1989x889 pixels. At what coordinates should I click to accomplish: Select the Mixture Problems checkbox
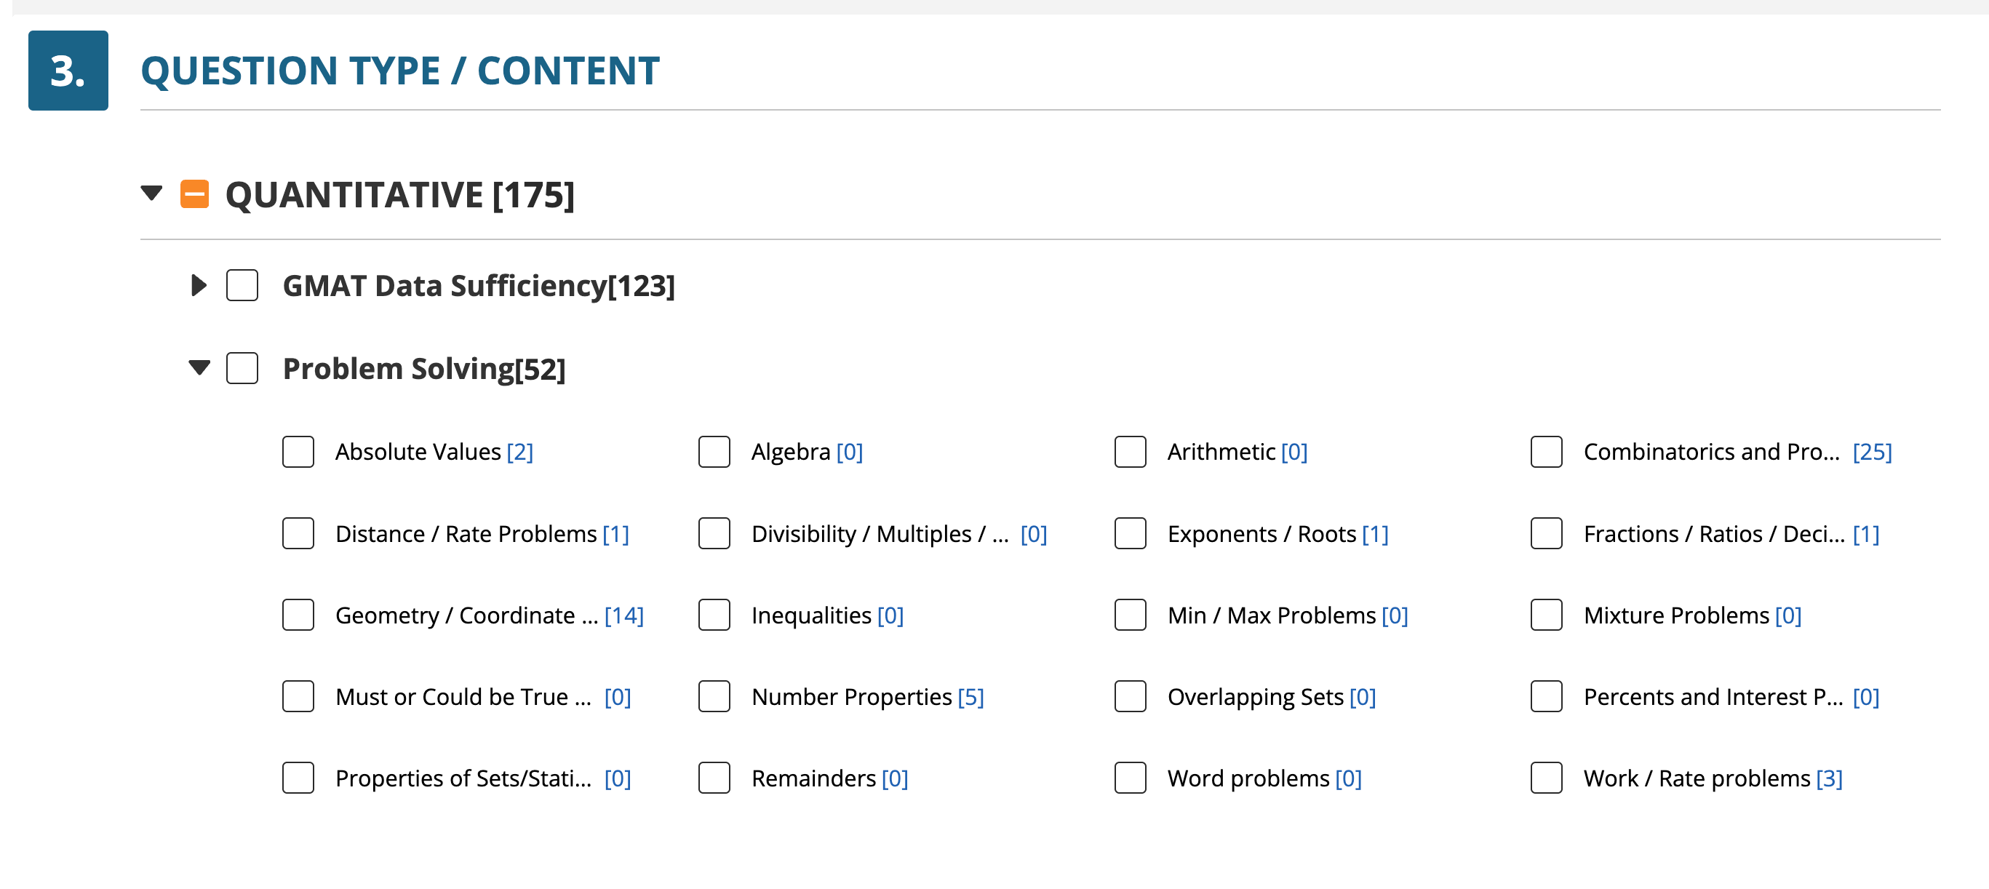click(1545, 615)
